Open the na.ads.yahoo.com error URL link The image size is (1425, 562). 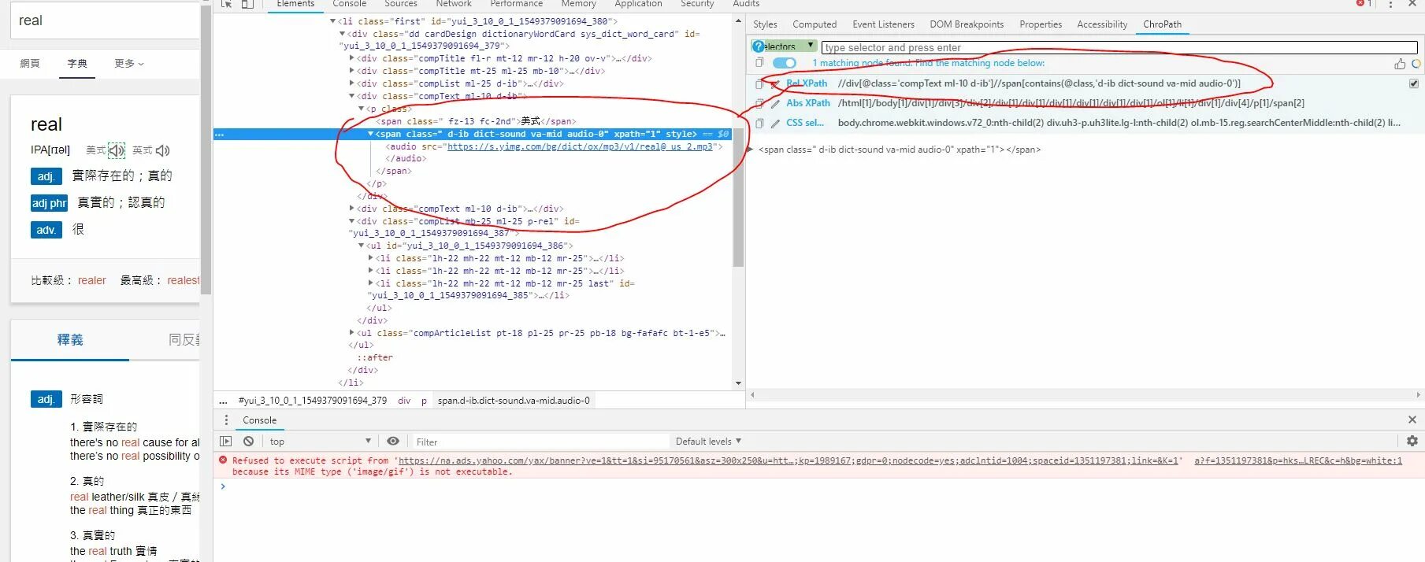(789, 460)
